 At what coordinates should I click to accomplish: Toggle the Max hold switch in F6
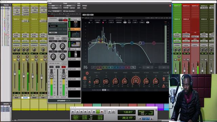point(129,22)
